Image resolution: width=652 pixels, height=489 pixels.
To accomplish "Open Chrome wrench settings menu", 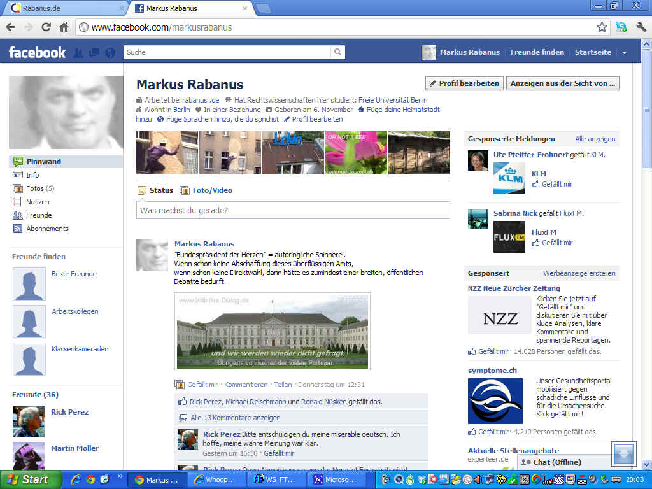I will 641,27.
